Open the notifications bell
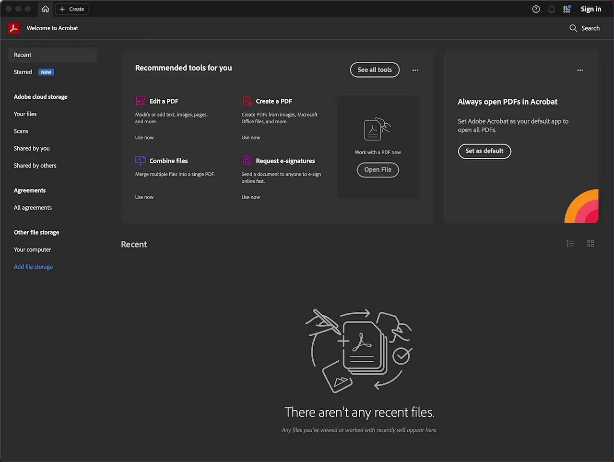Image resolution: width=614 pixels, height=462 pixels. tap(552, 9)
